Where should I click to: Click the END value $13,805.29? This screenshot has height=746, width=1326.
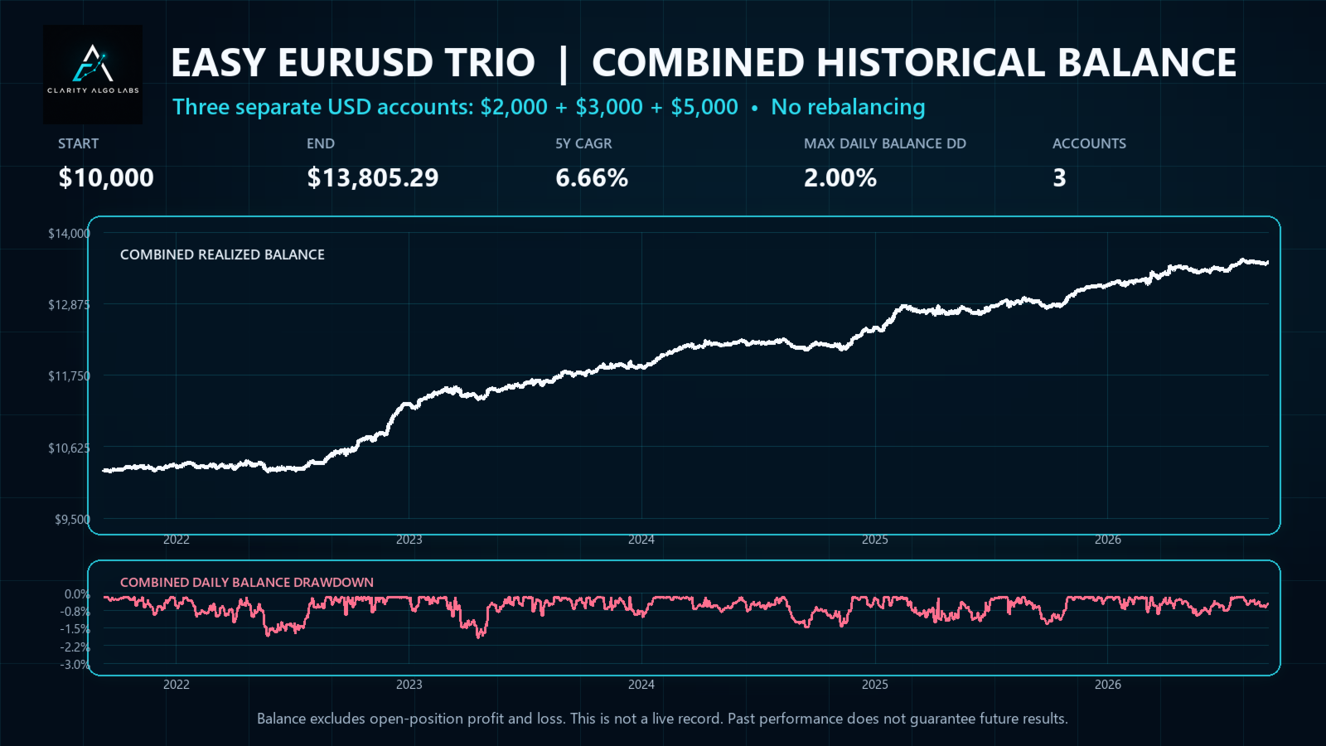point(373,177)
